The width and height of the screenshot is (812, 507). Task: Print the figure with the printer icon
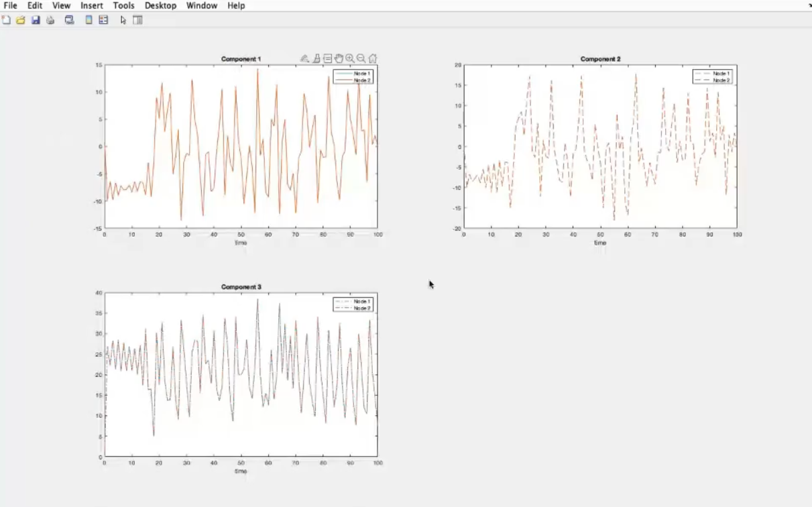click(50, 20)
